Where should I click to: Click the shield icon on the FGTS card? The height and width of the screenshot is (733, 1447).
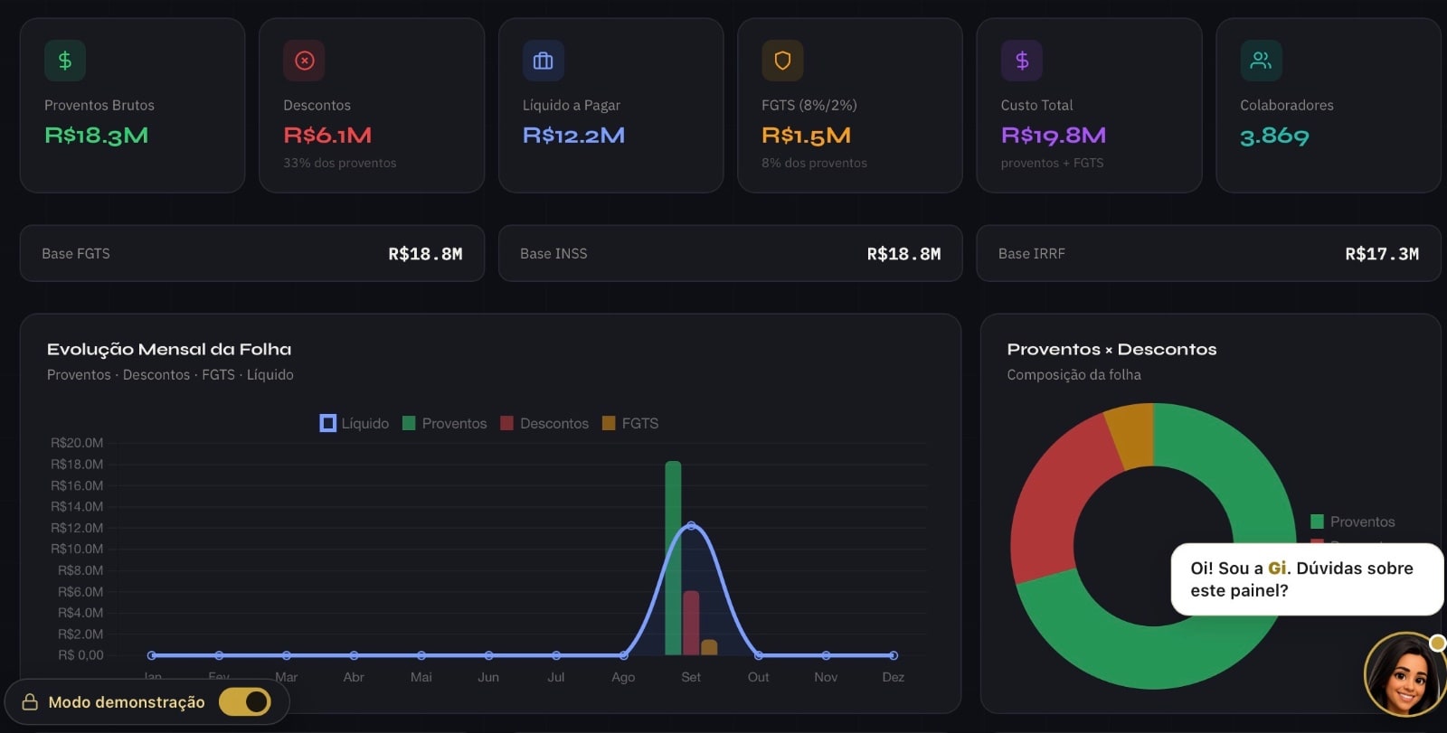783,61
